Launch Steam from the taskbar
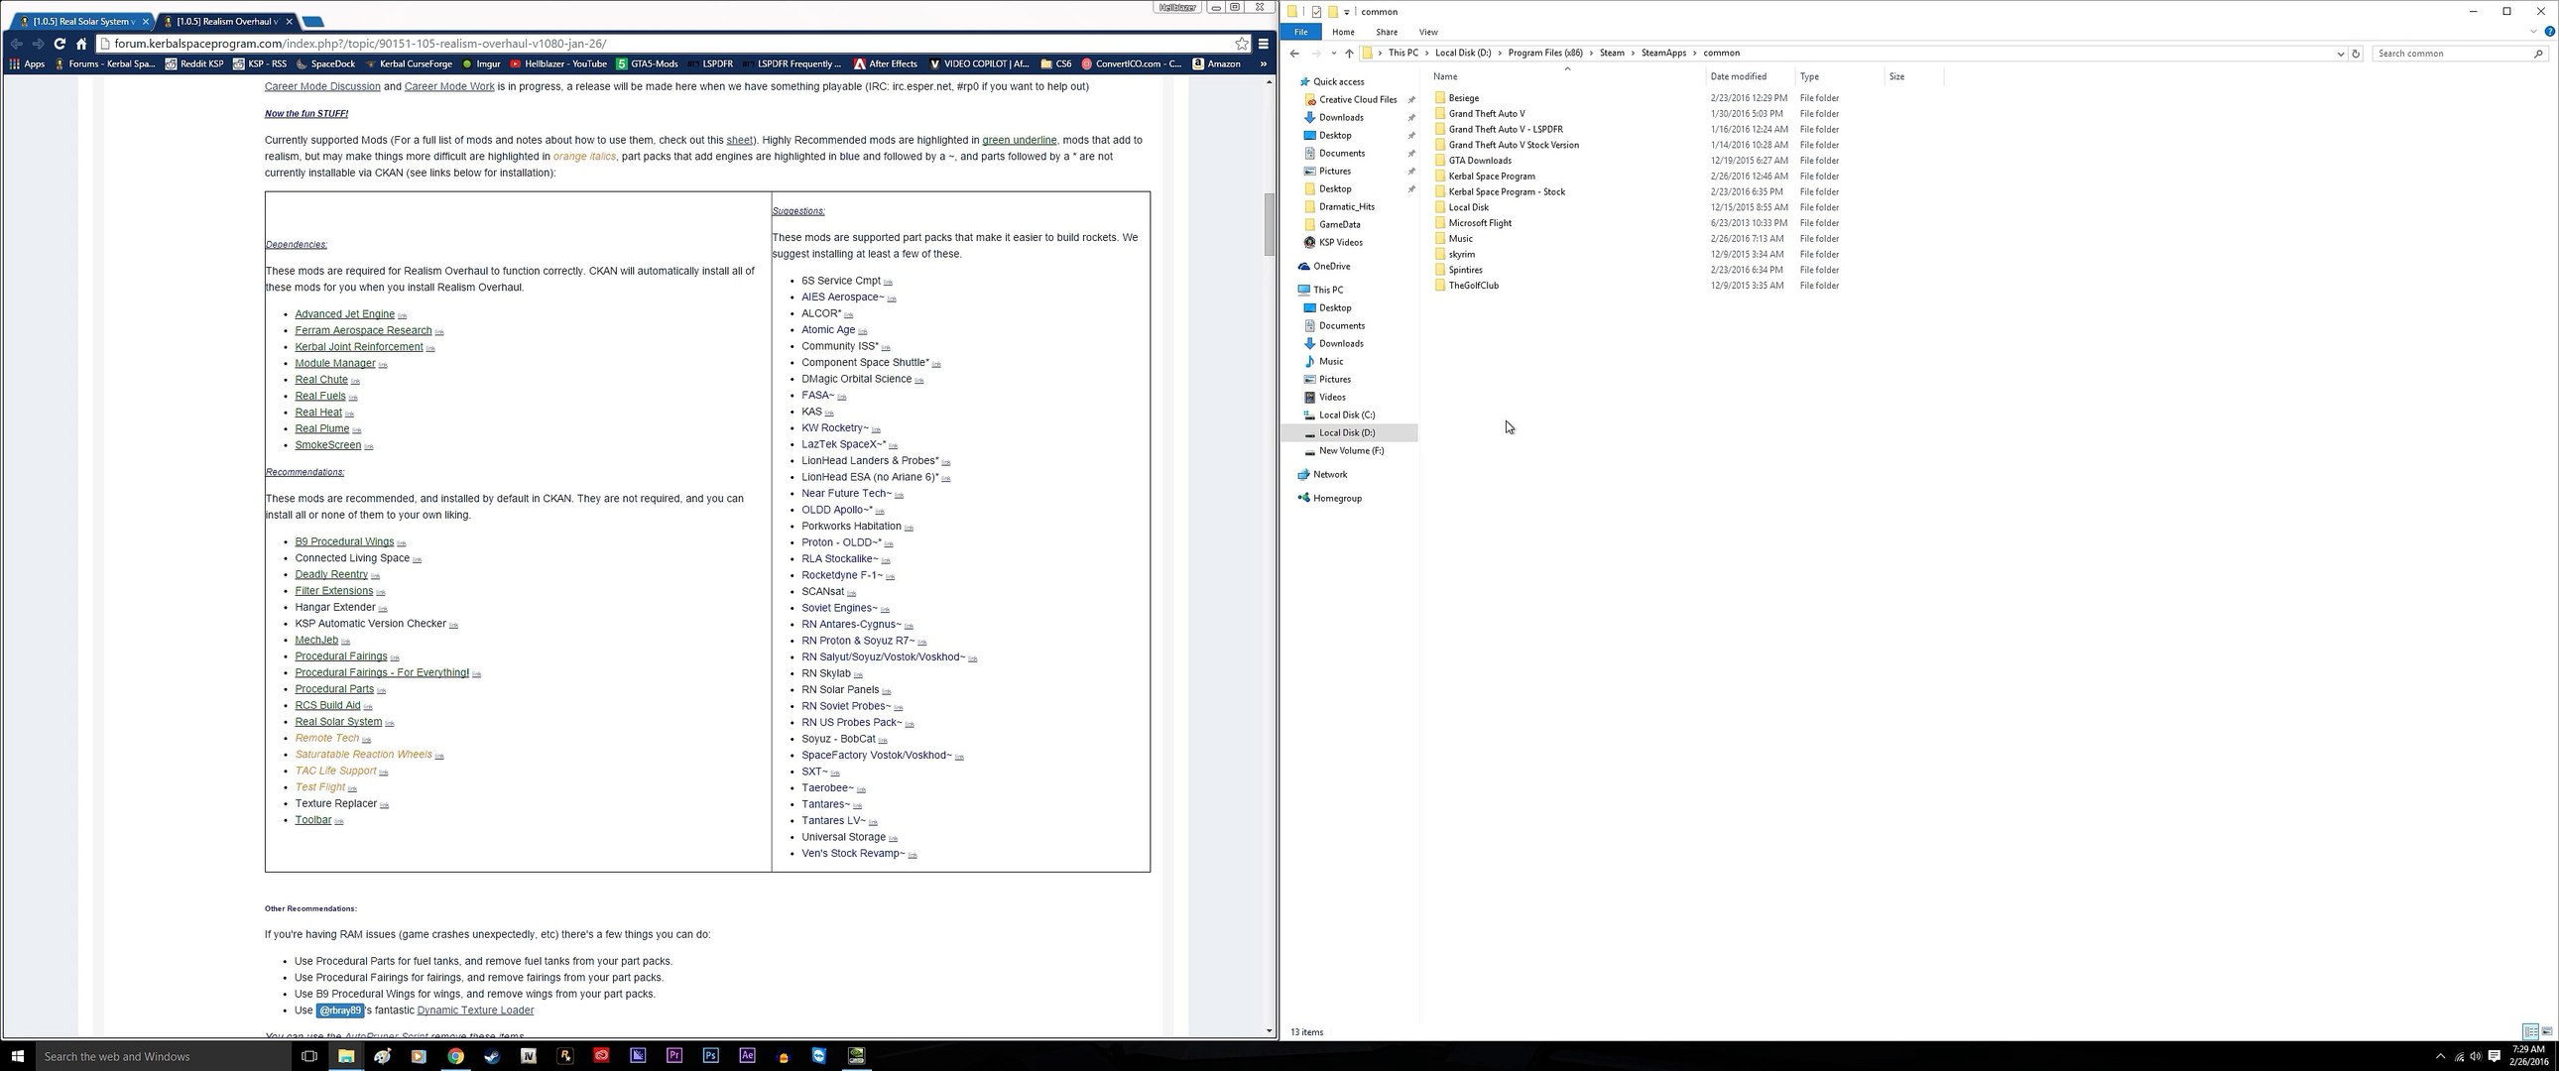Screen dimensions: 2559x1071 coord(492,1056)
